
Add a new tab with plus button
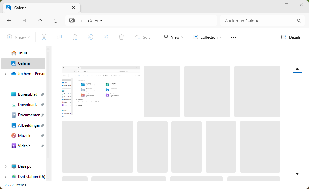pyautogui.click(x=88, y=8)
